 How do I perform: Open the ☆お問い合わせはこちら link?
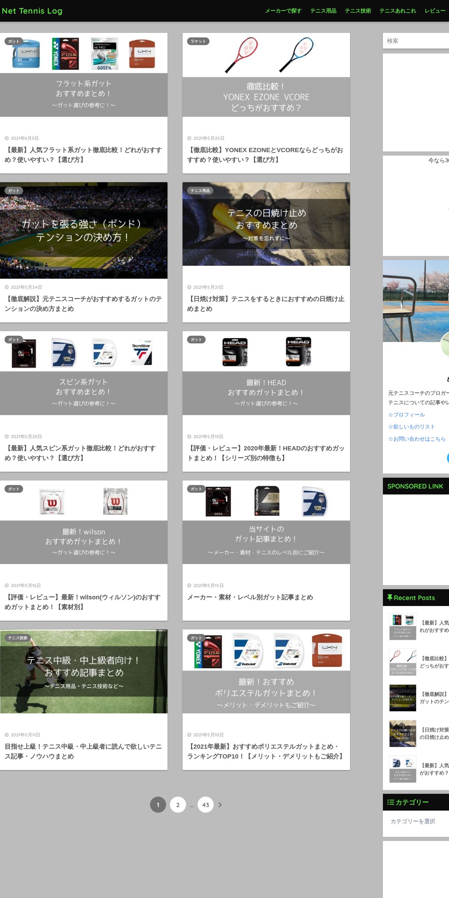(x=417, y=439)
